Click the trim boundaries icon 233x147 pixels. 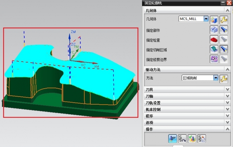click(214, 59)
